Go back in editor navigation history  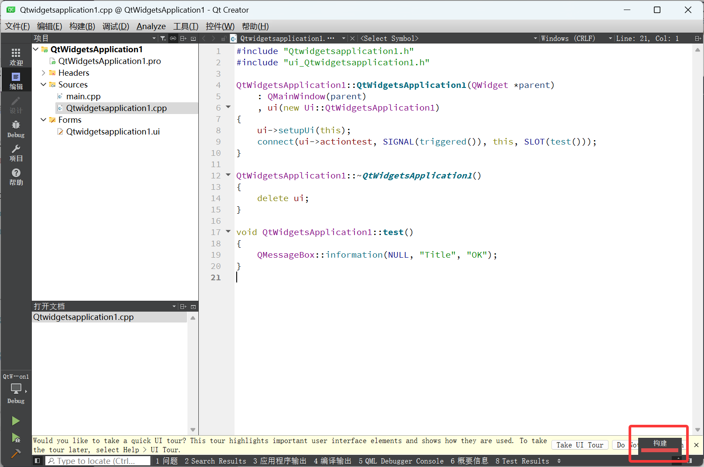coord(204,38)
